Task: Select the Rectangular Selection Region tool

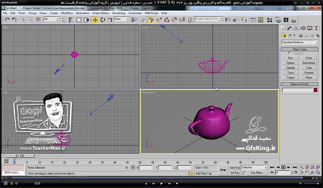Action: click(x=79, y=20)
